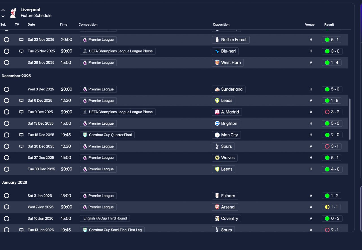This screenshot has height=250, width=362.
Task: Click the Fulham club badge
Action: click(217, 196)
